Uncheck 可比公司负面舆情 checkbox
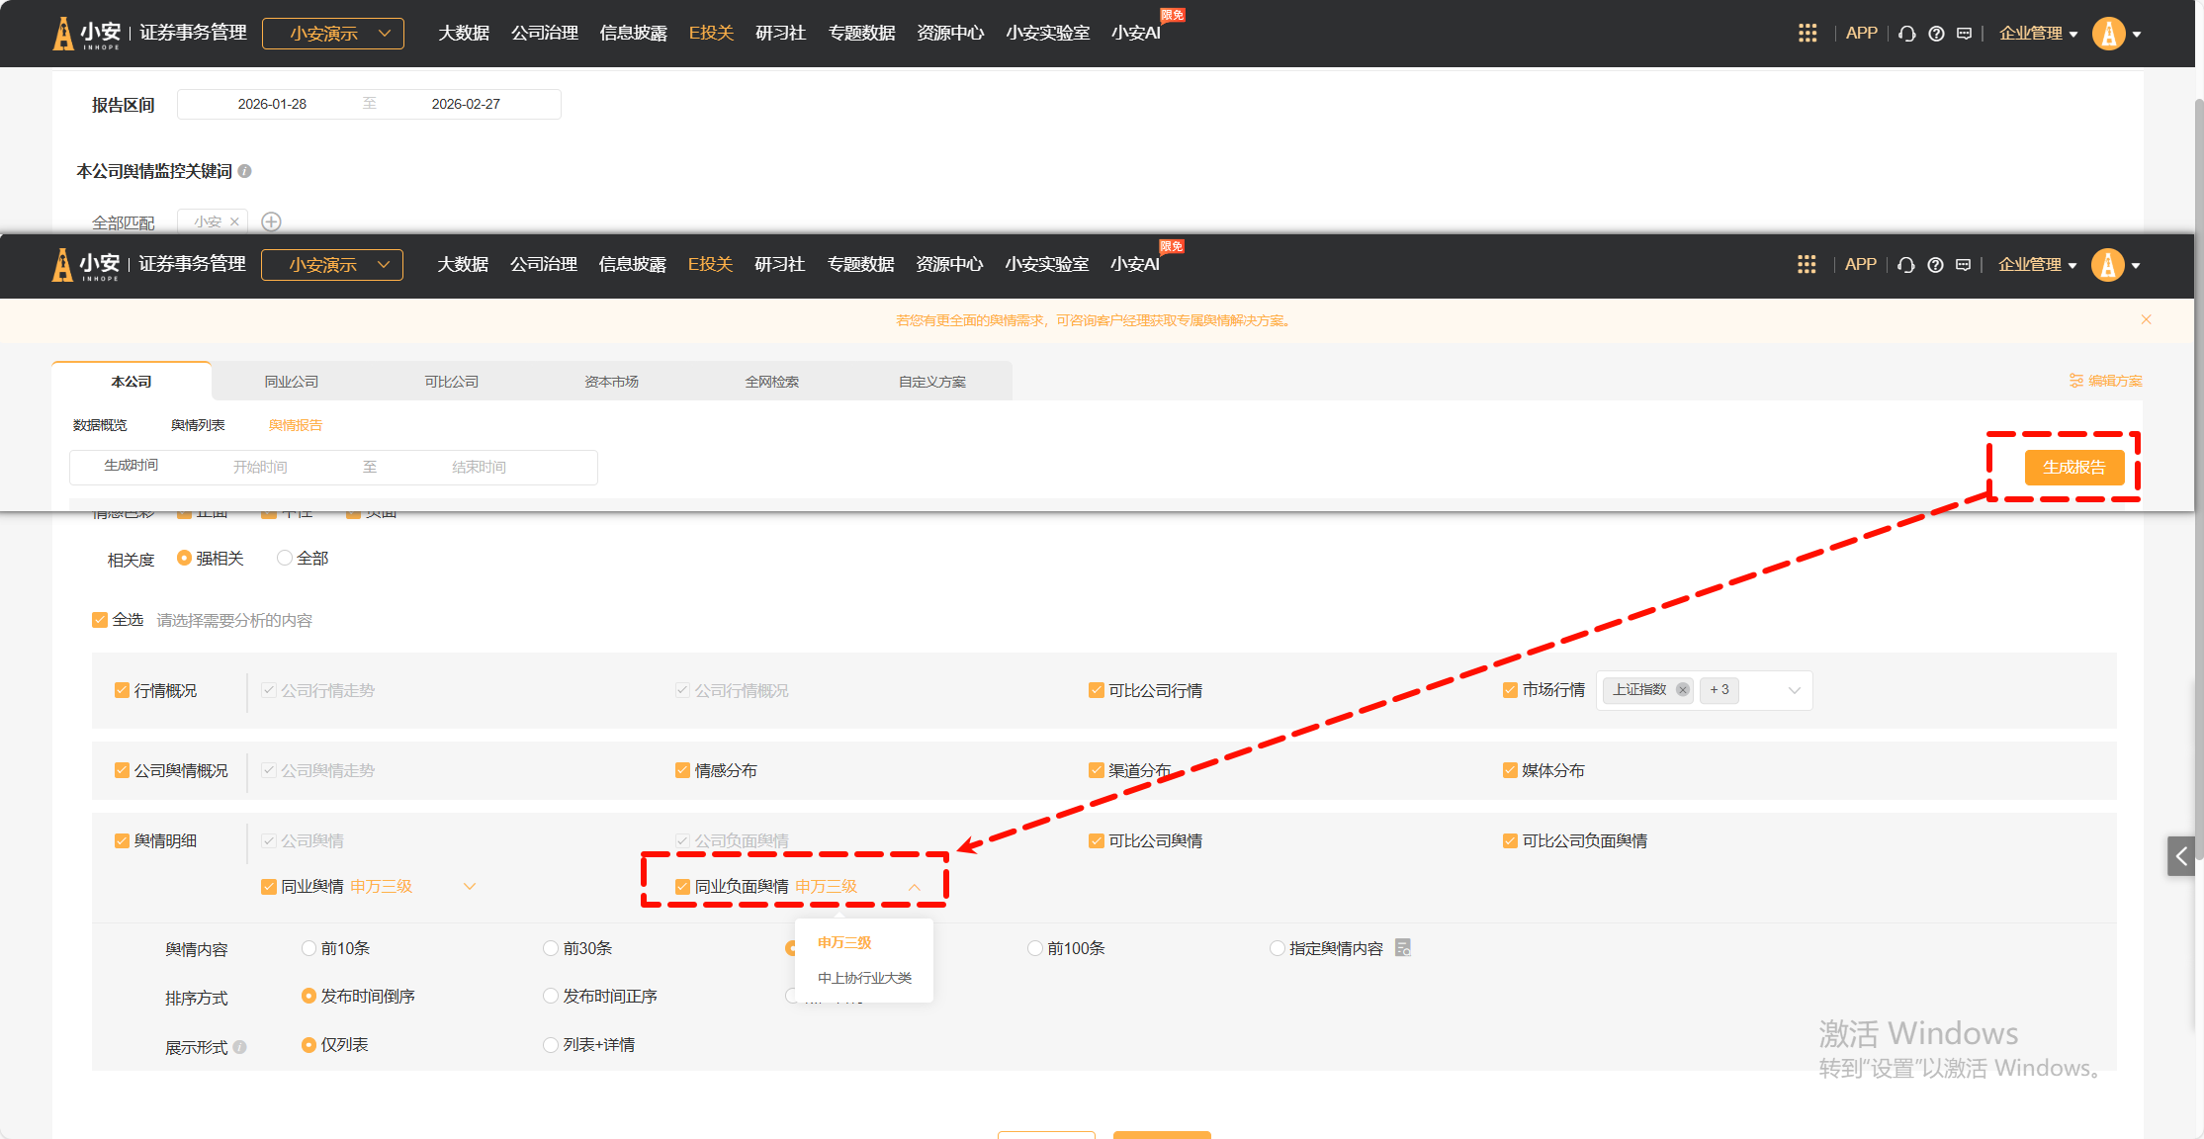Screen dimensions: 2204x1139 (x=1510, y=840)
